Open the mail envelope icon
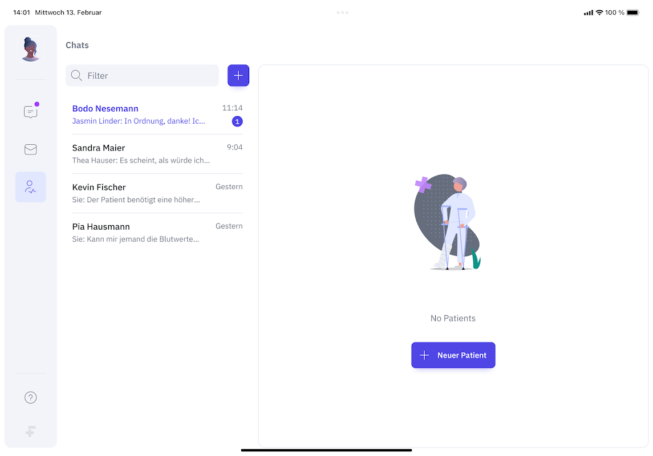653x456 pixels. point(30,149)
